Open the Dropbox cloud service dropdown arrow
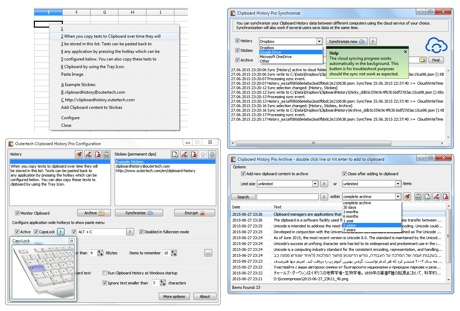The image size is (460, 311). coord(319,41)
